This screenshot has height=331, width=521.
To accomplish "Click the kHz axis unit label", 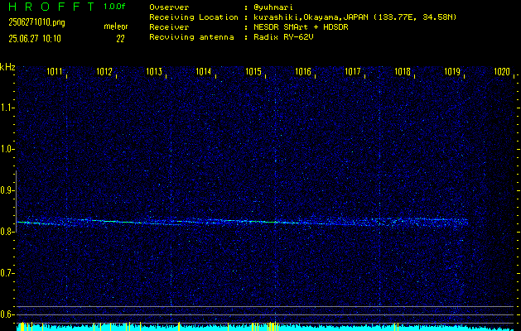I will (7, 67).
